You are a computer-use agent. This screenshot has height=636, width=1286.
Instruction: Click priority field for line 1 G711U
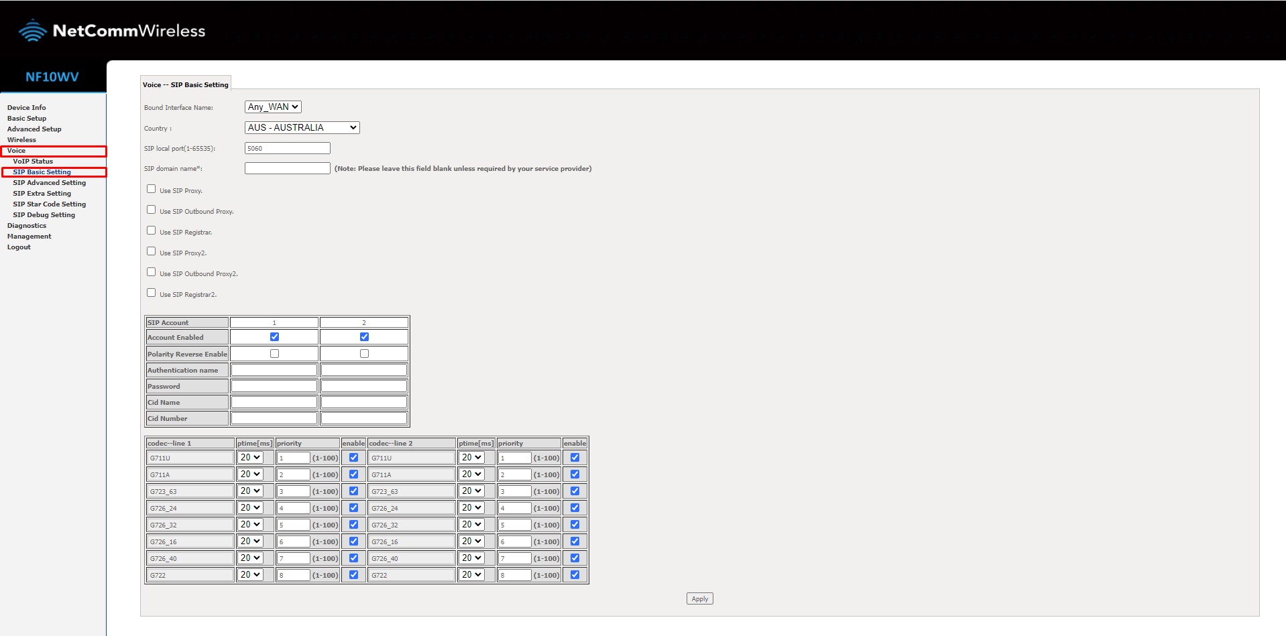tap(293, 458)
